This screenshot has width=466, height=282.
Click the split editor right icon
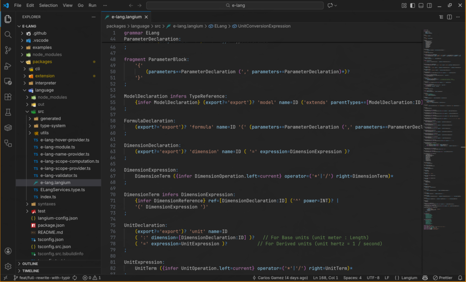pyautogui.click(x=449, y=17)
